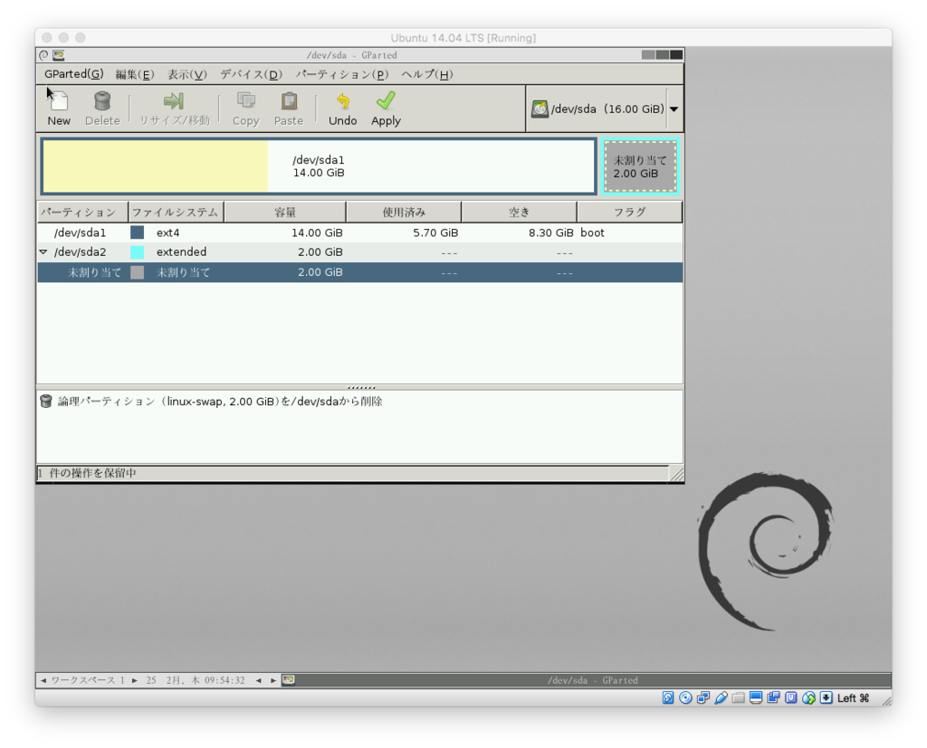The height and width of the screenshot is (748, 927).
Task: Click VirtualBox optical disc status icon
Action: click(685, 697)
